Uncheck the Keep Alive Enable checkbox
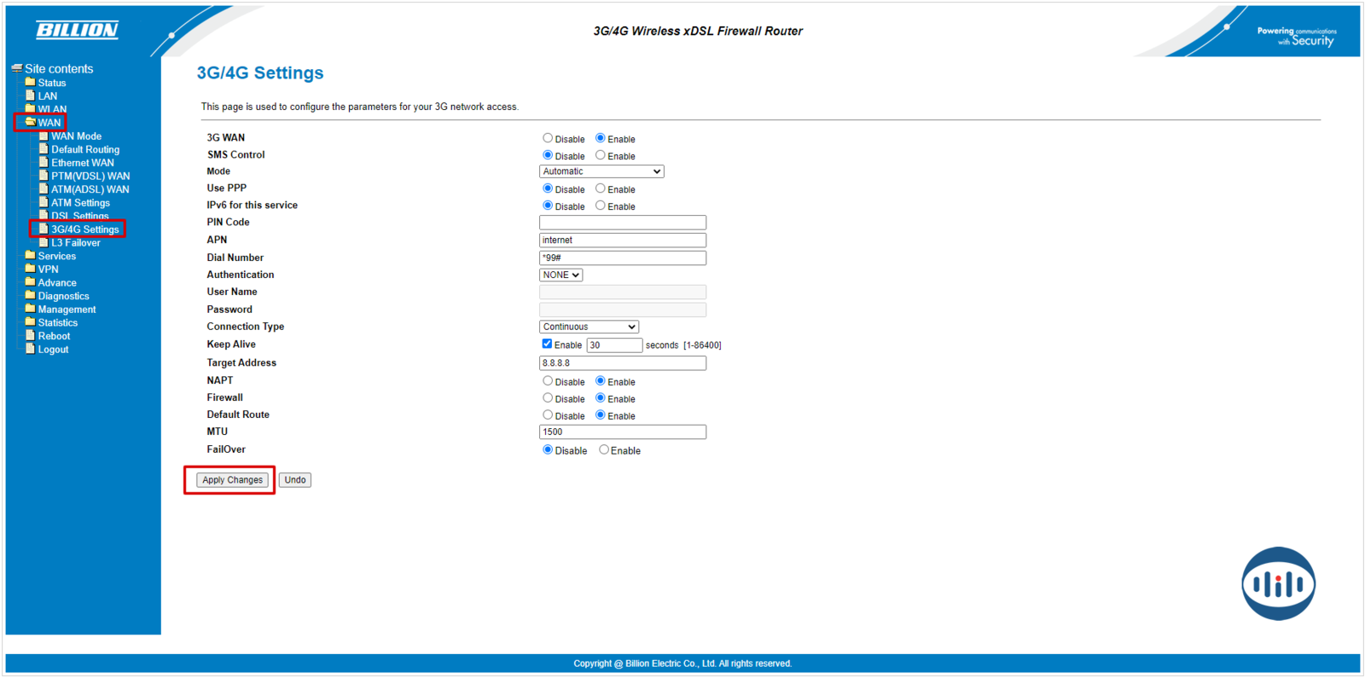Image resolution: width=1365 pixels, height=678 pixels. (x=547, y=345)
